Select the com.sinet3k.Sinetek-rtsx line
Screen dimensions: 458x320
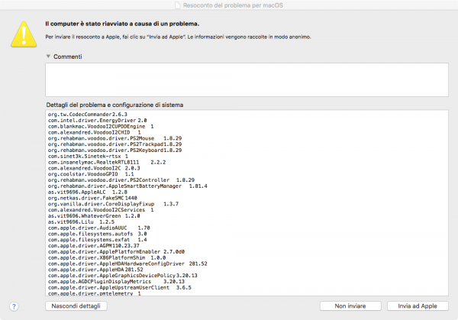coord(88,156)
